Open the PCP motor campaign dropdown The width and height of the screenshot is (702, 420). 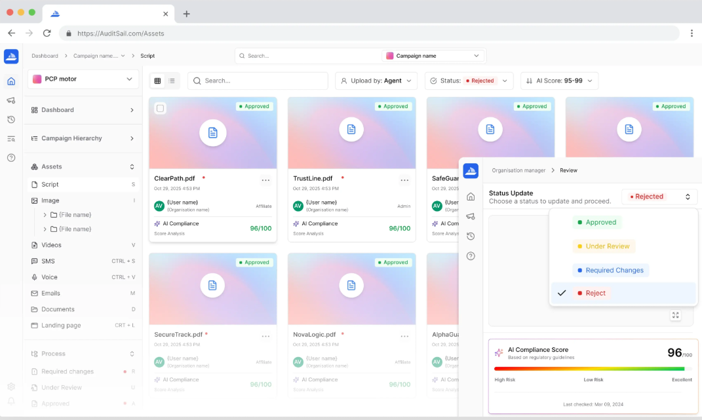point(83,79)
